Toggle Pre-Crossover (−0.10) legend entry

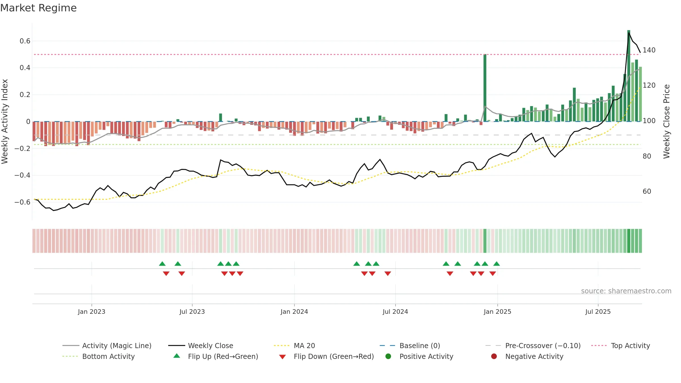coord(533,346)
